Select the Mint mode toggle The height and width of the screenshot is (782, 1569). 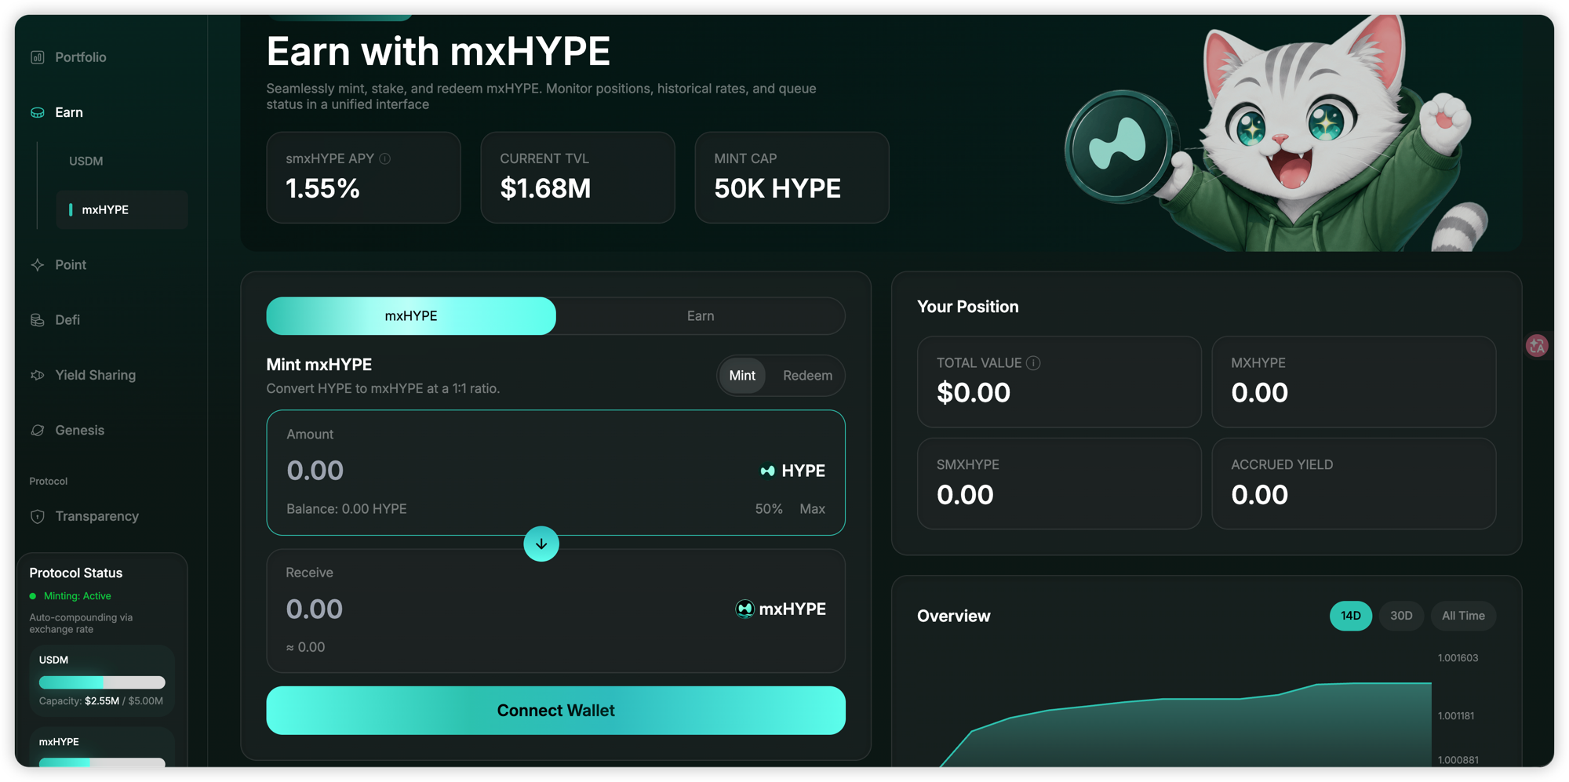(742, 376)
